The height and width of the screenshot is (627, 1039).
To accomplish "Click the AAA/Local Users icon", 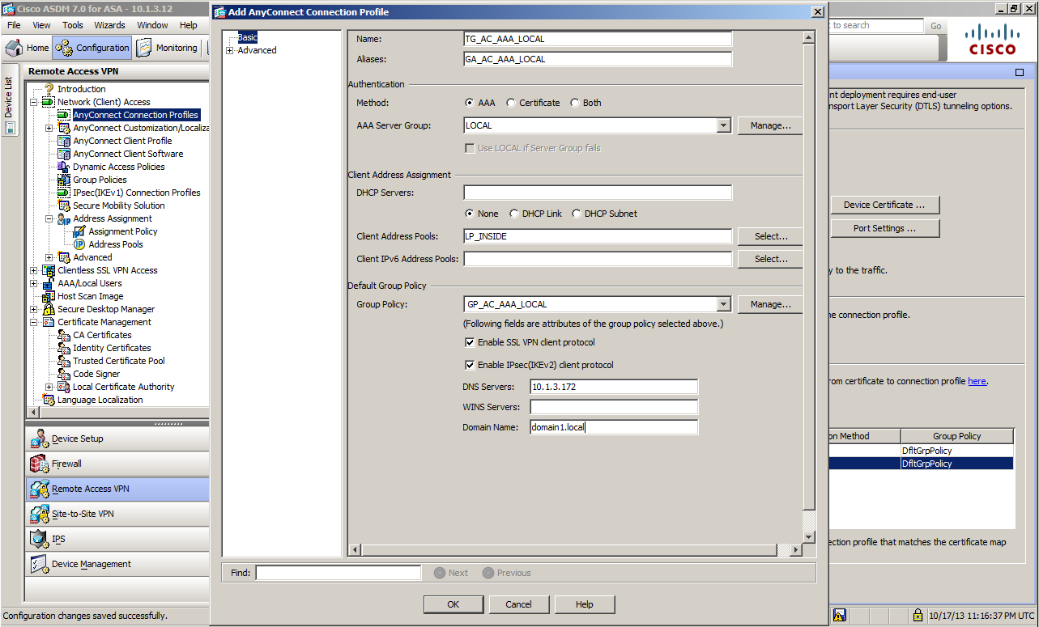I will pos(49,283).
